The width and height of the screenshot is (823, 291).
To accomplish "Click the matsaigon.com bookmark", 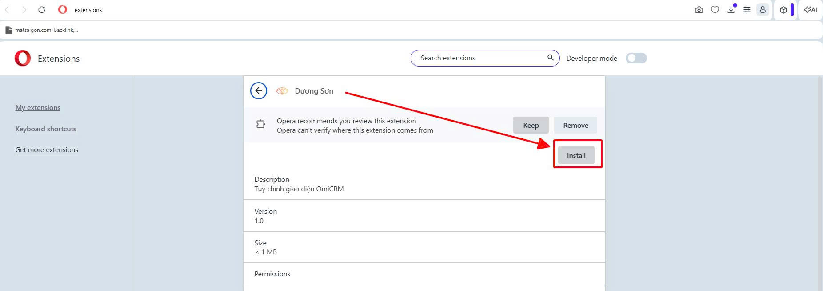I will point(42,30).
